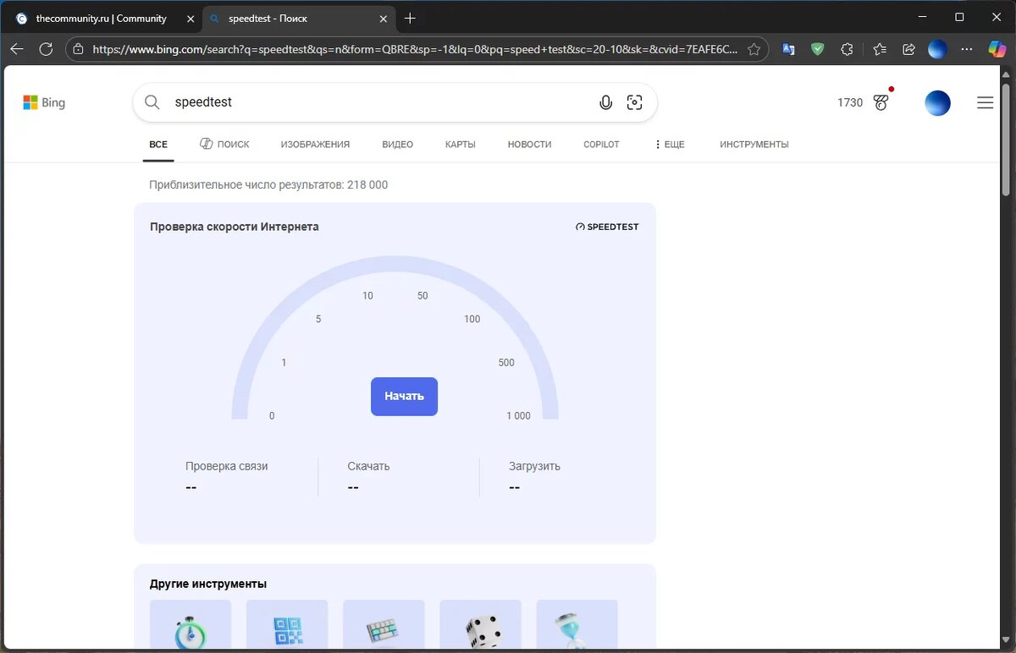Image resolution: width=1016 pixels, height=653 pixels.
Task: Open Favorites star-list icon
Action: pyautogui.click(x=879, y=49)
